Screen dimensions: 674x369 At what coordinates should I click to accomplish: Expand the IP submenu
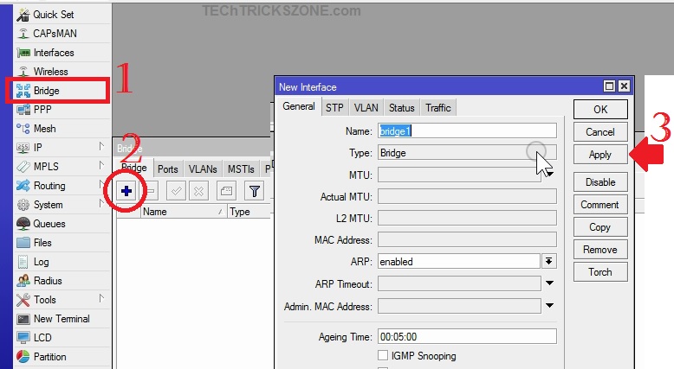[100, 148]
